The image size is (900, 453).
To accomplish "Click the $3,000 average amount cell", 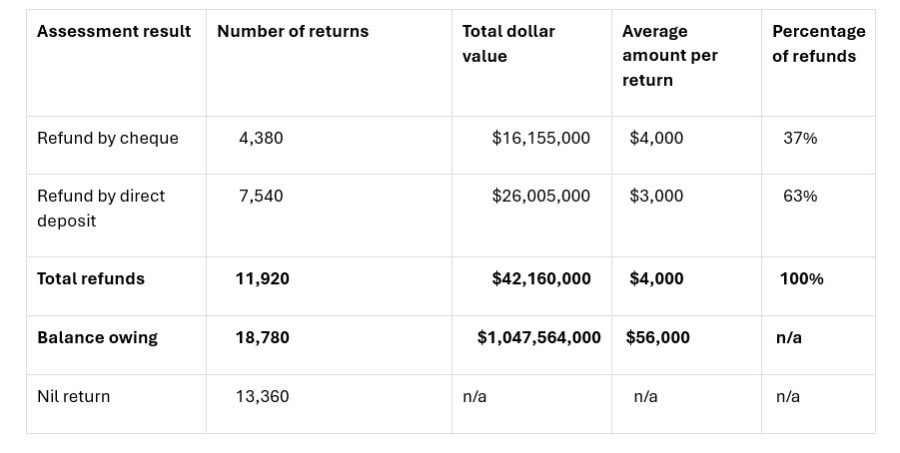I will tap(656, 197).
